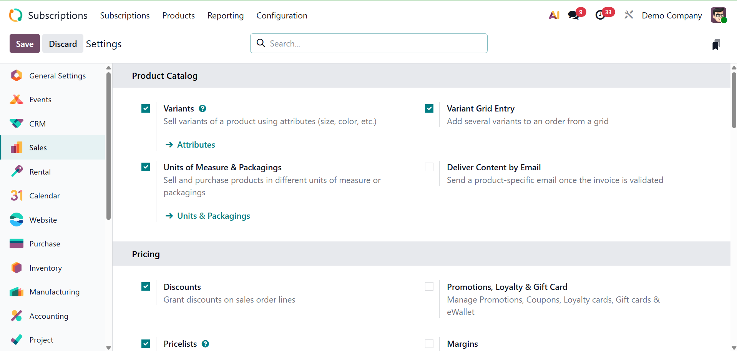Click the bookmark icon near search

coord(716,45)
